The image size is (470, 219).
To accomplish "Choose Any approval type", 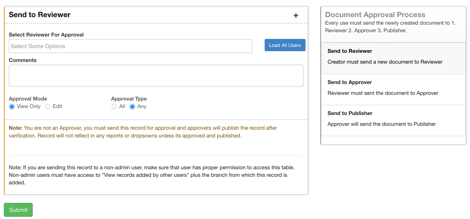I will click(132, 107).
